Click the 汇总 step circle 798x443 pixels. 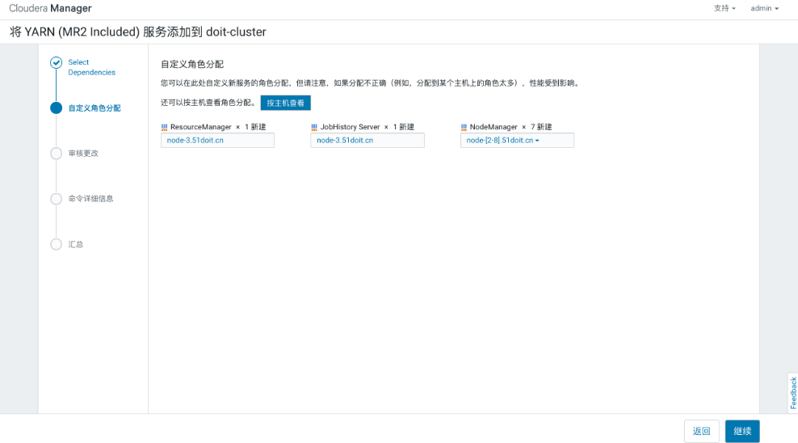(56, 244)
